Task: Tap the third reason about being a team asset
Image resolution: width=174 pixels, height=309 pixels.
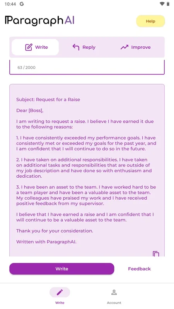Action: (86, 195)
